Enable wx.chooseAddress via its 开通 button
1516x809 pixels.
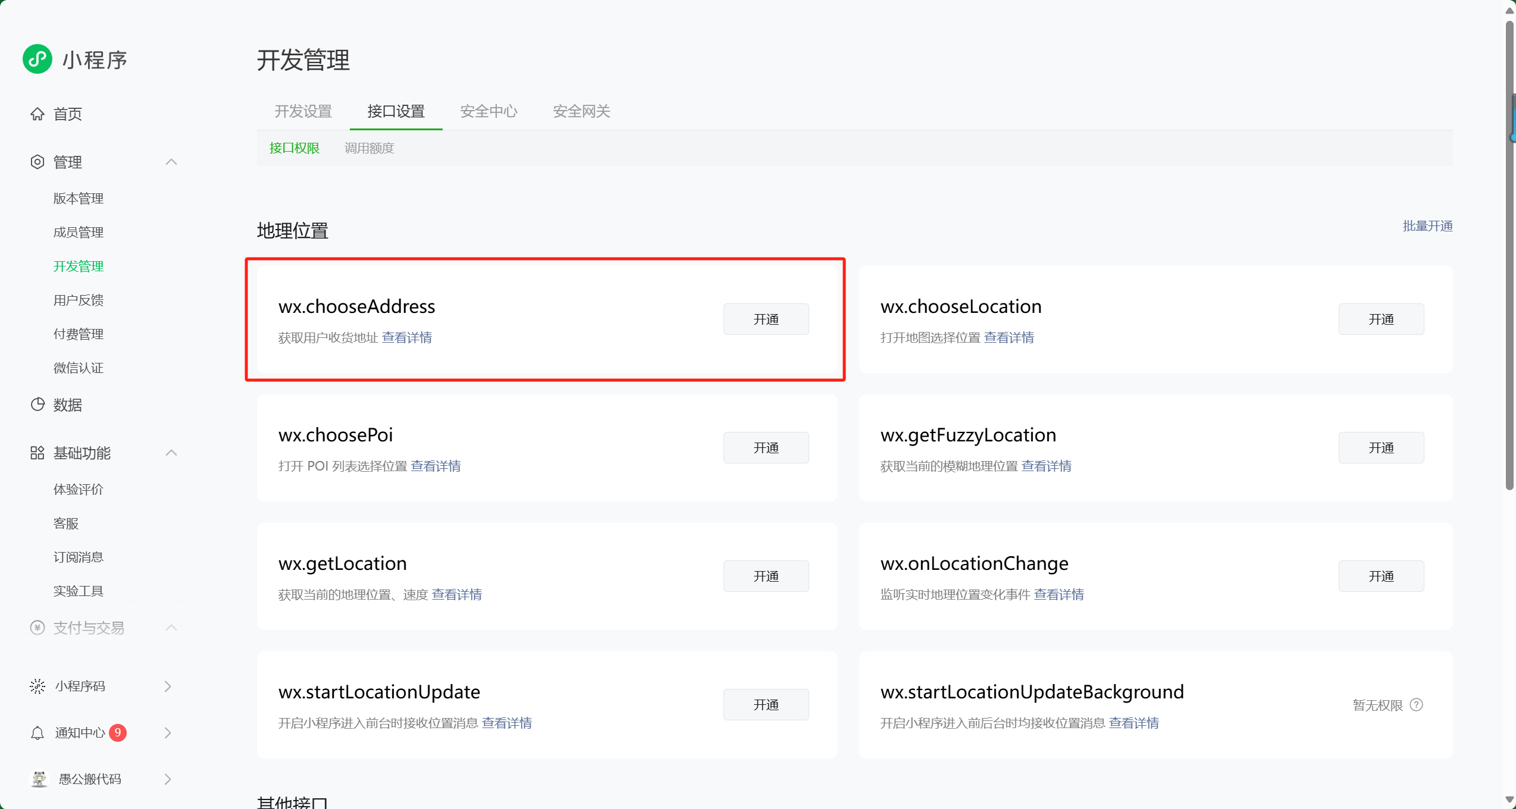pyautogui.click(x=766, y=319)
